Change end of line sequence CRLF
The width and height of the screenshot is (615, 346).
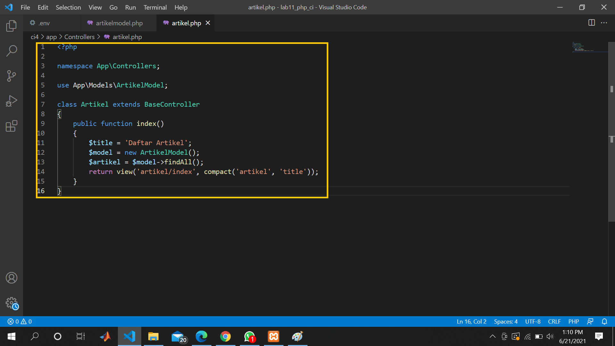554,321
